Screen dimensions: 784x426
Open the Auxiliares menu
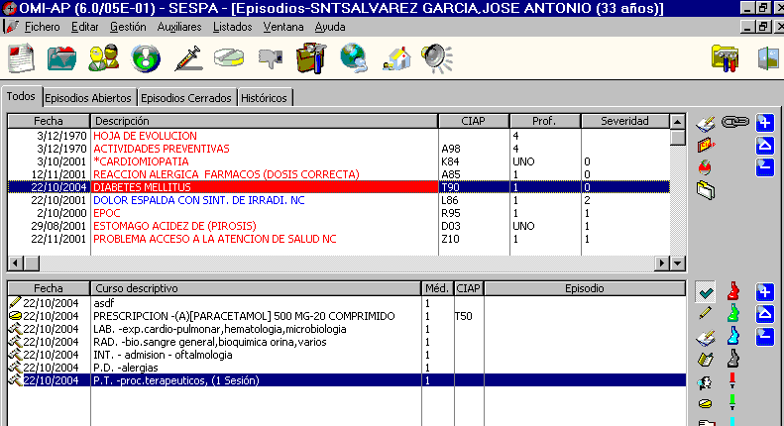click(179, 27)
